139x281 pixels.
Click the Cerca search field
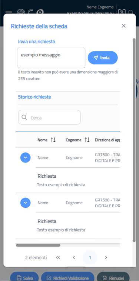click(49, 117)
